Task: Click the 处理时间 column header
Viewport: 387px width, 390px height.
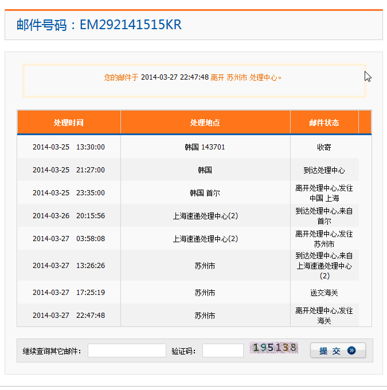Action: (x=69, y=123)
